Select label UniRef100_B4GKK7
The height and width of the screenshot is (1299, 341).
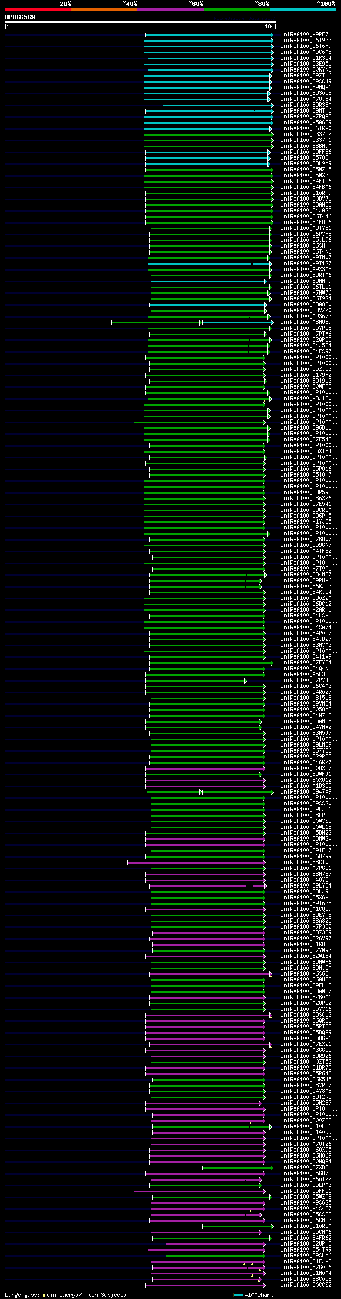coord(306,762)
